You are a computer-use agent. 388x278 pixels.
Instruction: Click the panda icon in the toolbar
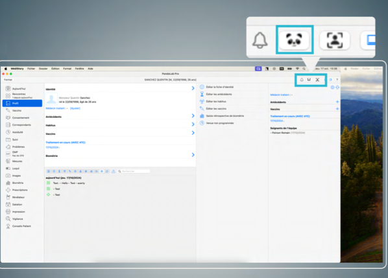(309, 80)
